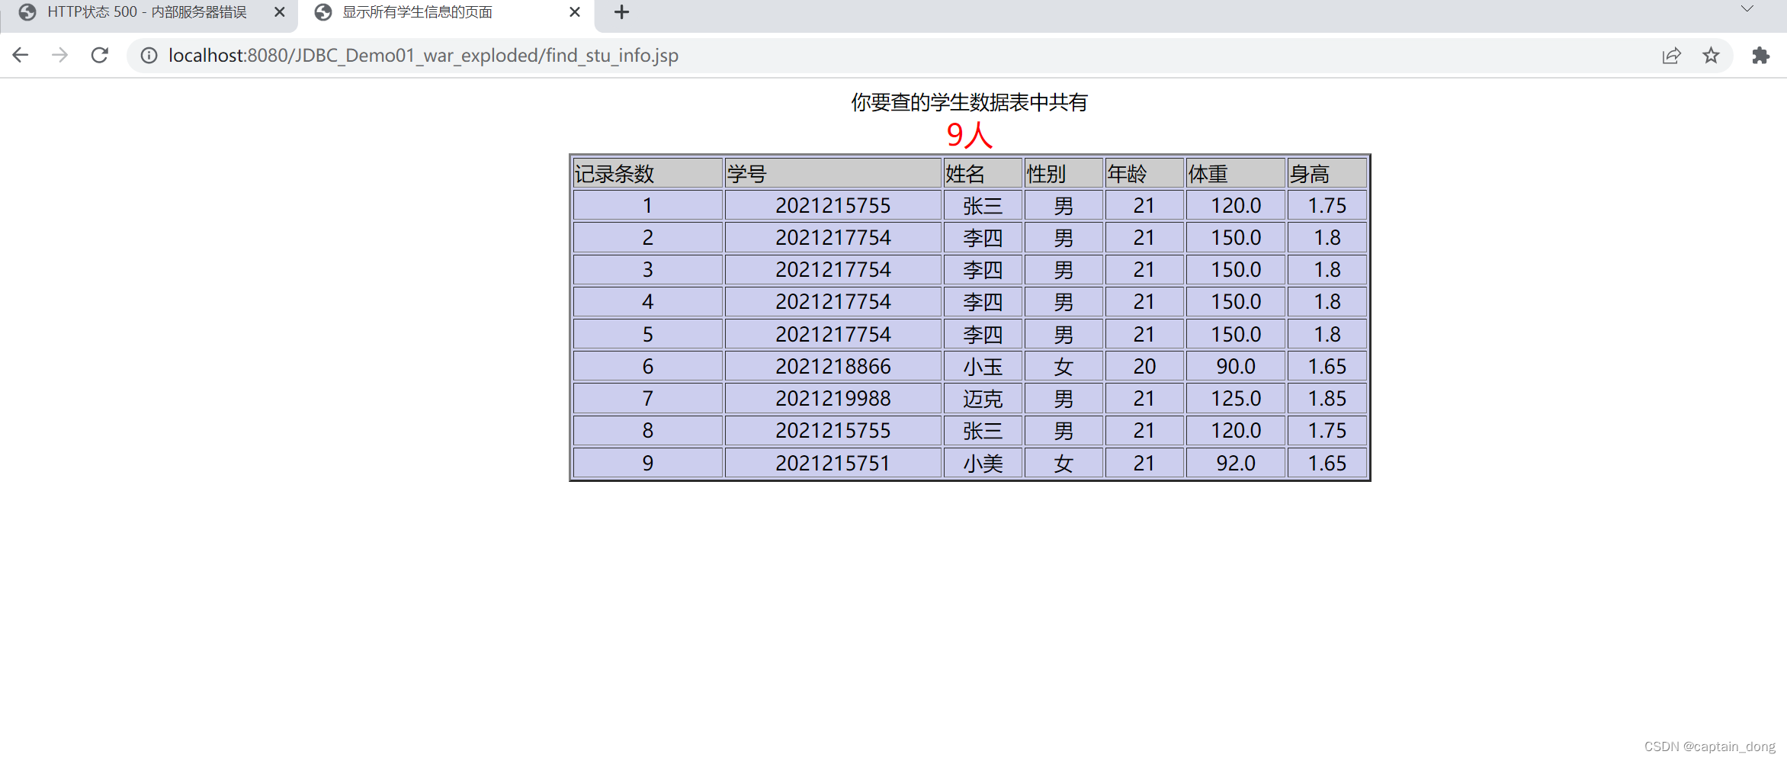Click record number 7 cell
This screenshot has height=761, width=1787.
click(x=647, y=398)
